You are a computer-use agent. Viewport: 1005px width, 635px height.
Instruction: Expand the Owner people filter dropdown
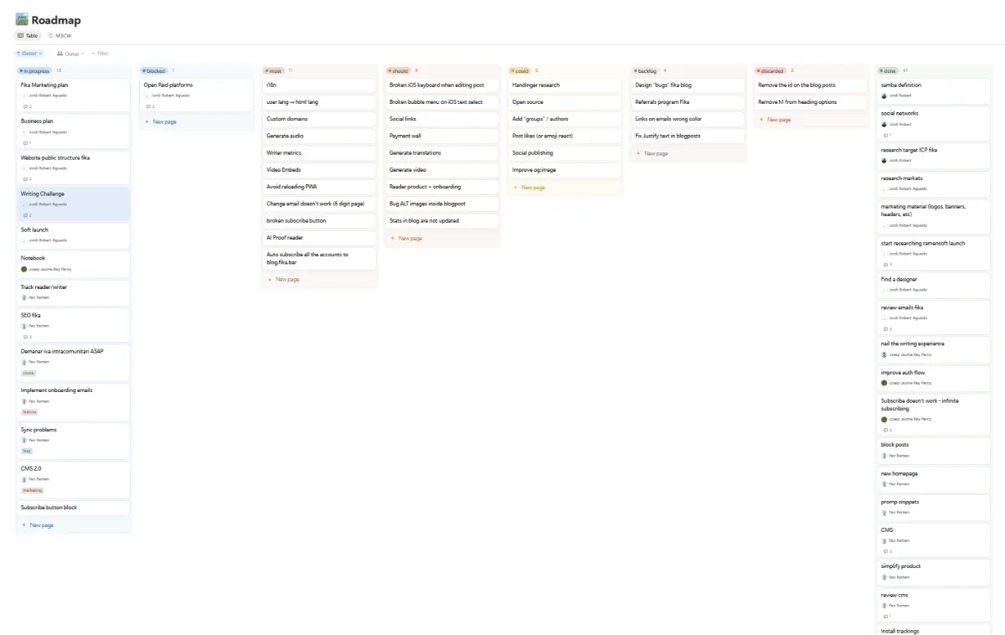70,54
